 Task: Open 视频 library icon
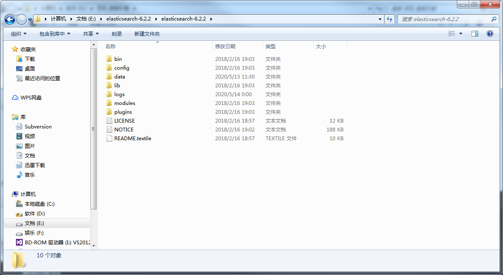pyautogui.click(x=19, y=136)
